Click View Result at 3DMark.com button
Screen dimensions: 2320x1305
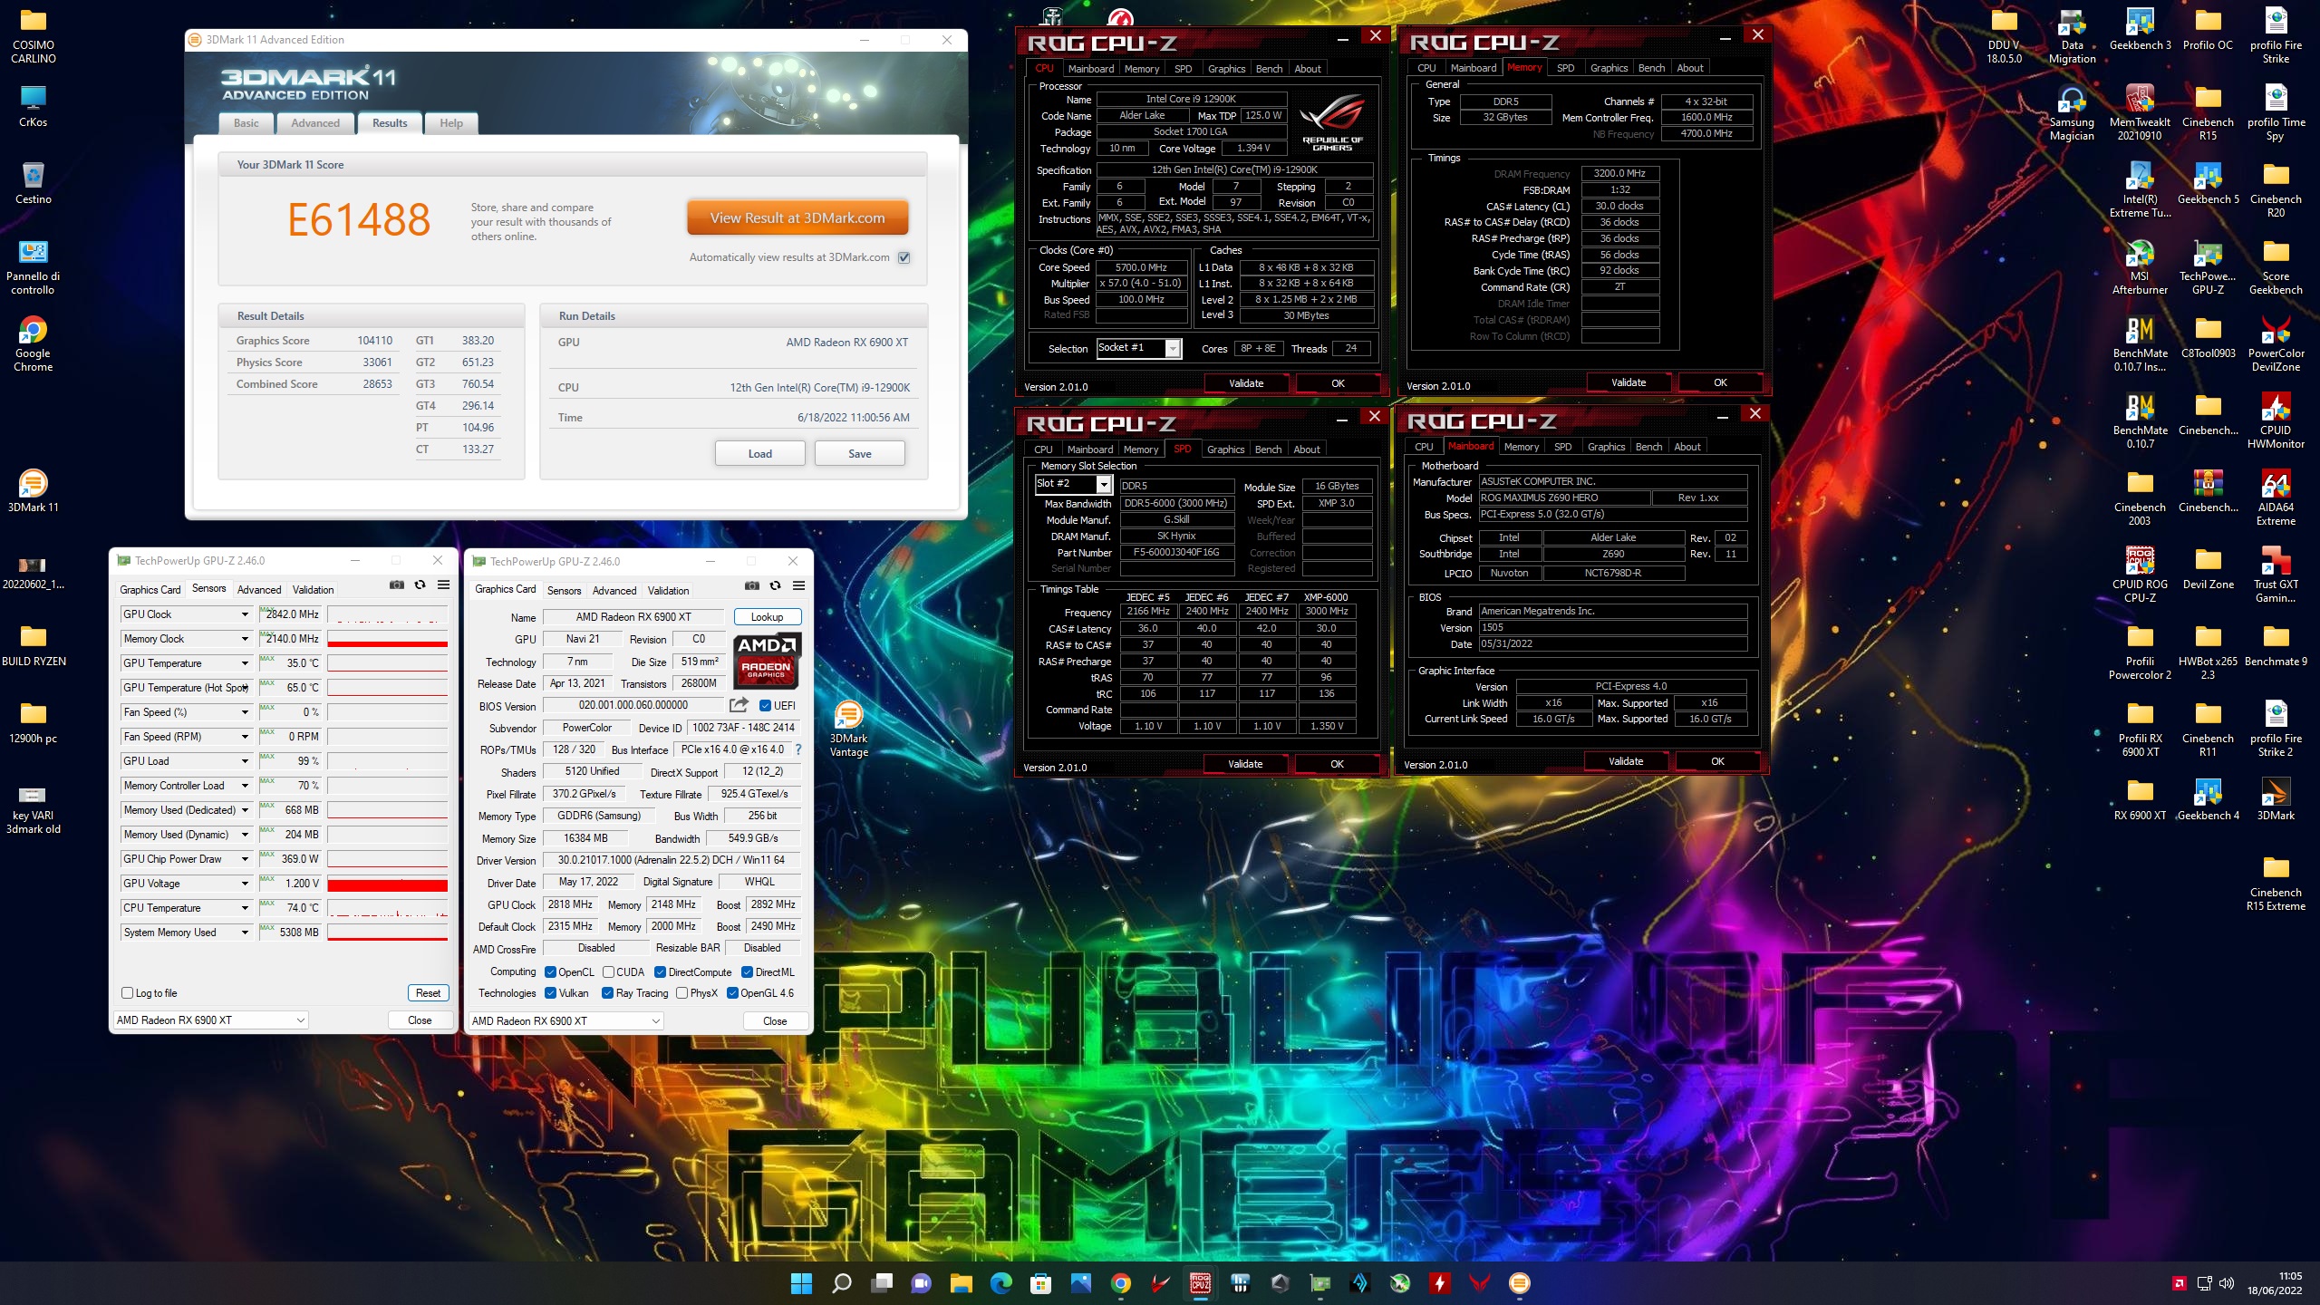click(x=797, y=218)
